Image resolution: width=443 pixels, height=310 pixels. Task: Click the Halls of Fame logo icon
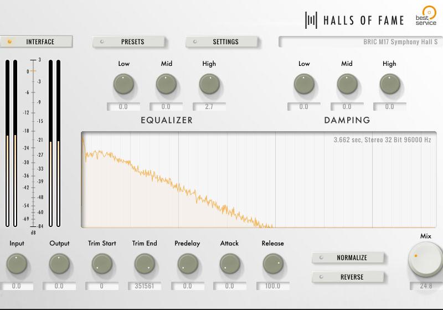[311, 20]
